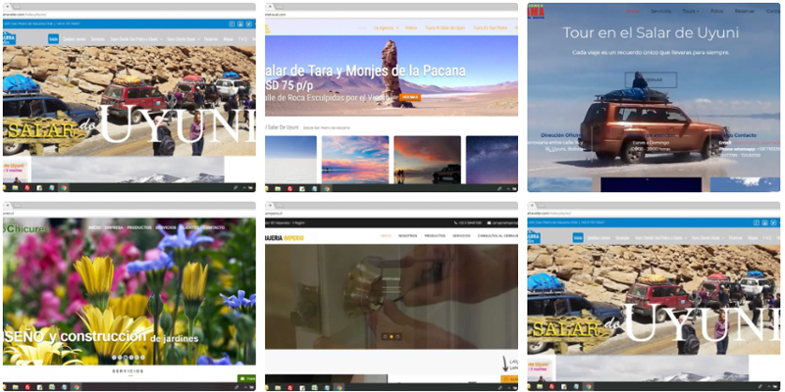
Task: Click orange VER MAS button on Pacana banner
Action: pyautogui.click(x=410, y=97)
